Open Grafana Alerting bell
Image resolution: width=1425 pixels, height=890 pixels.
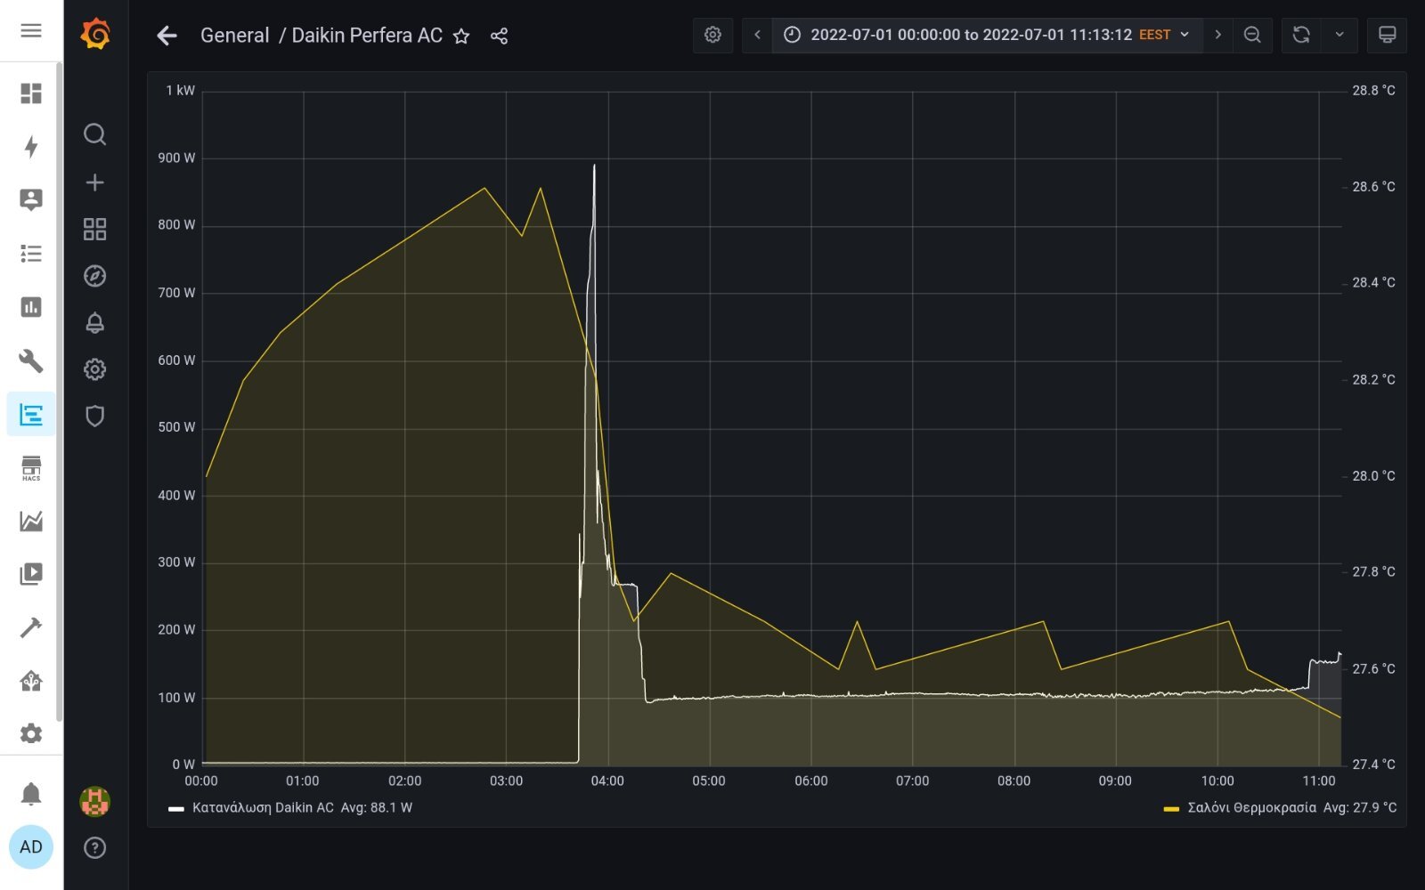click(x=94, y=322)
